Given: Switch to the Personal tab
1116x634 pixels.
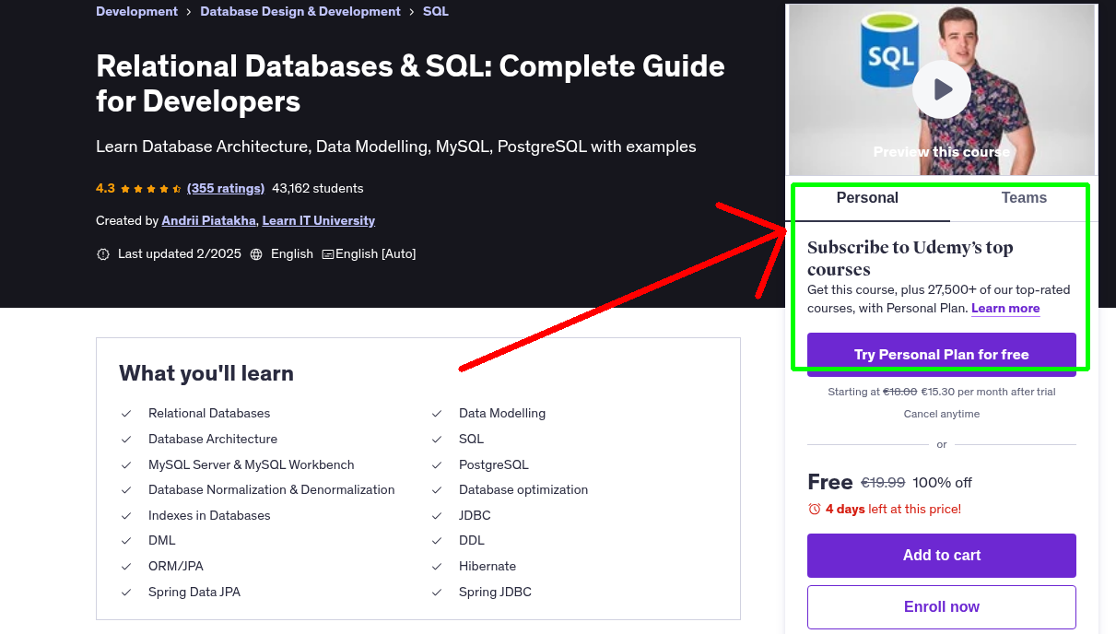Looking at the screenshot, I should coord(867,198).
